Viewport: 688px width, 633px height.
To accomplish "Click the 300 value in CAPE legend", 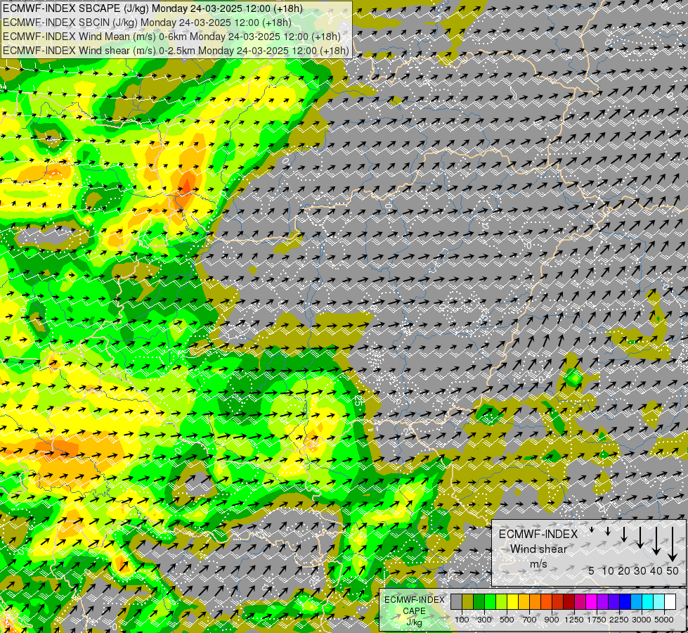I will [484, 620].
